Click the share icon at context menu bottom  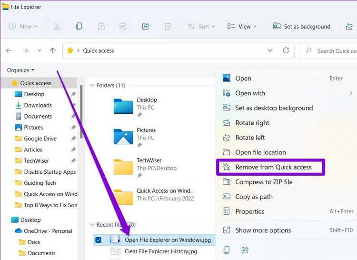click(245, 250)
